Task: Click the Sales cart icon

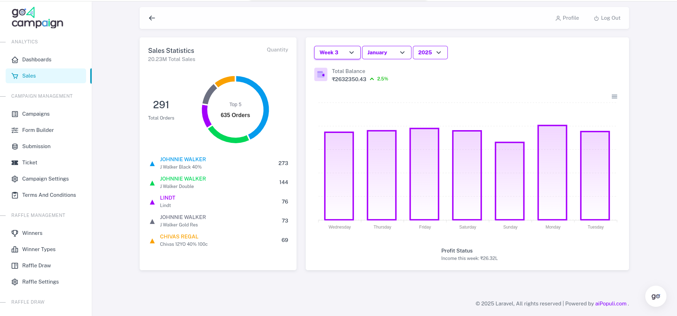Action: coord(15,76)
